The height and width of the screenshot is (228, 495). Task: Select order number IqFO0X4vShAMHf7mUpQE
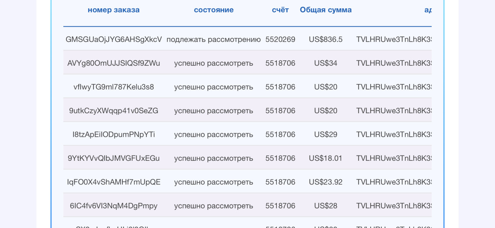[114, 182]
